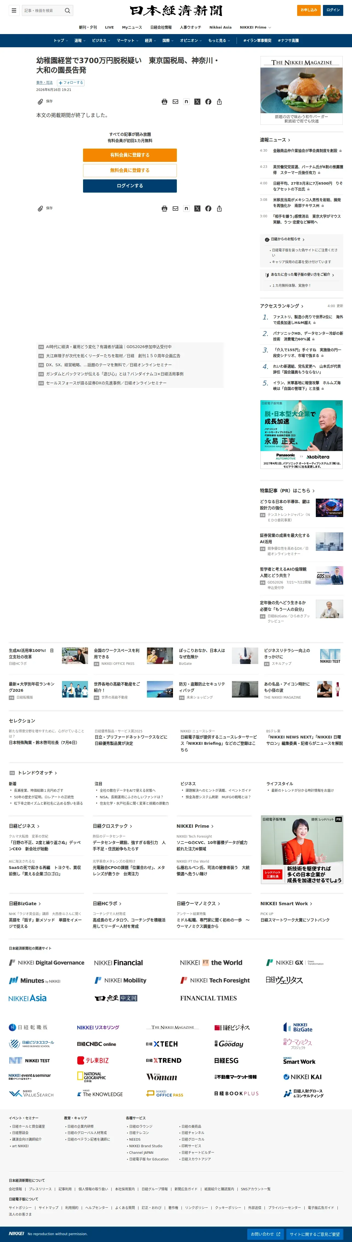Open the Panasonic Automotive 永易正吏 ad banner
This screenshot has width=352, height=1242.
(302, 434)
